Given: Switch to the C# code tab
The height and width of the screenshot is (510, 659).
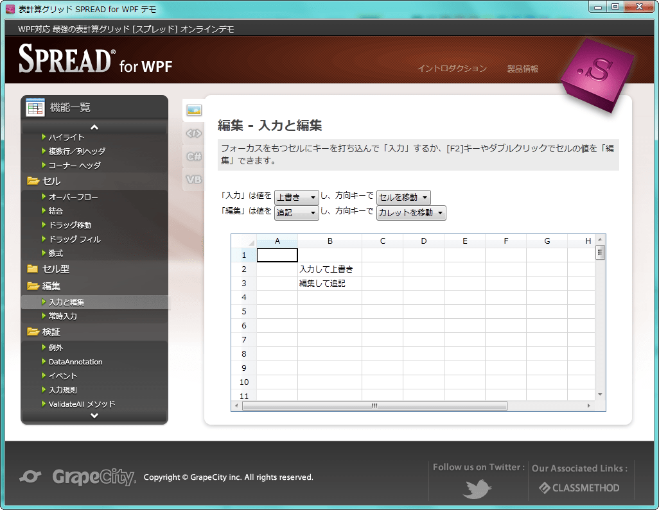Looking at the screenshot, I should (193, 156).
